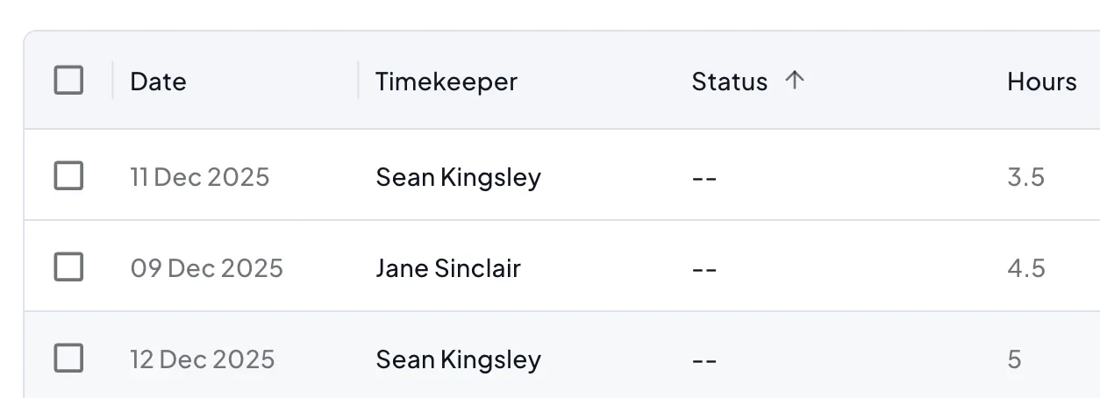The width and height of the screenshot is (1100, 398).
Task: Click the ascending sort arrow beside Status
Action: point(794,81)
